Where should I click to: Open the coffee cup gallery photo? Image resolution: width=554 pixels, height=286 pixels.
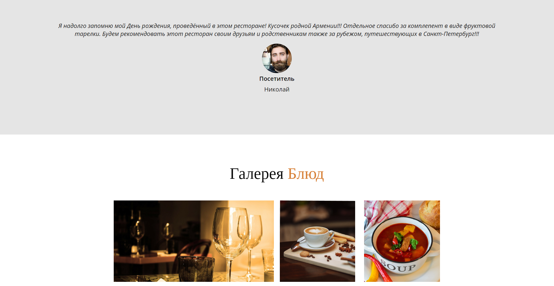[x=317, y=241]
